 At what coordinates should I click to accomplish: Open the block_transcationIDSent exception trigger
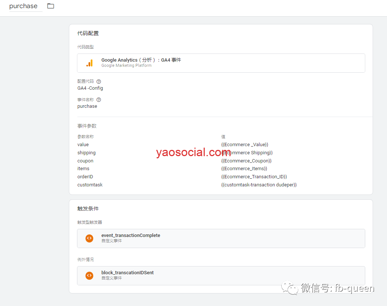pyautogui.click(x=221, y=275)
